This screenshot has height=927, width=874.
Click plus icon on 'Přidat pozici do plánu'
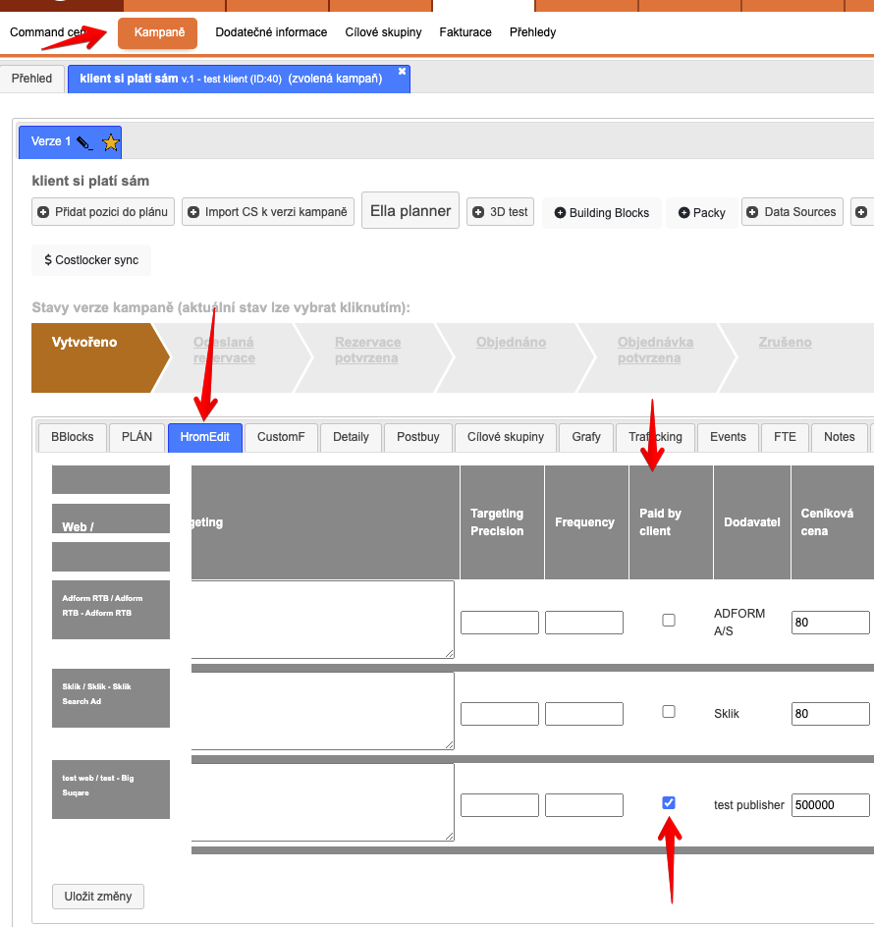click(43, 212)
